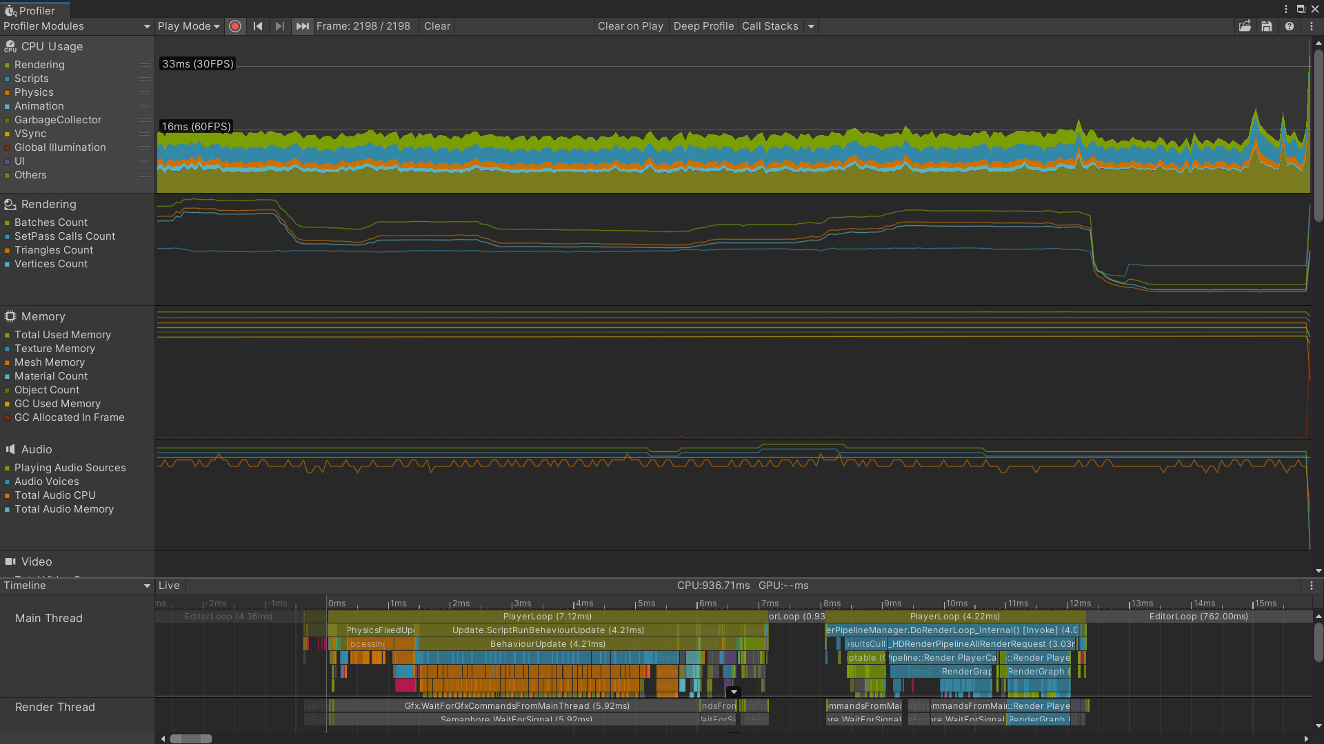Open Profiler Modules dropdown
Viewport: 1324px width, 744px height.
[x=76, y=26]
